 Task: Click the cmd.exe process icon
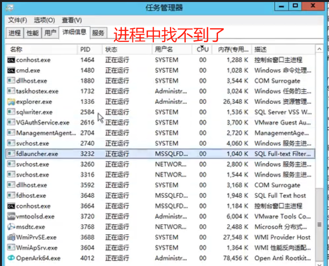11,71
